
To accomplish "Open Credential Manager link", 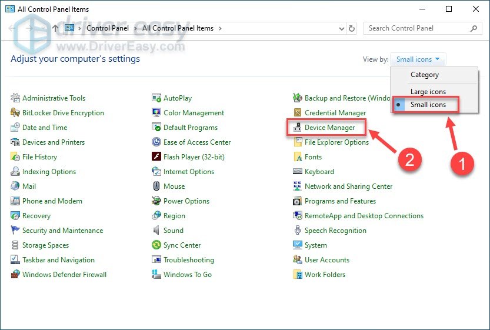I will click(335, 112).
